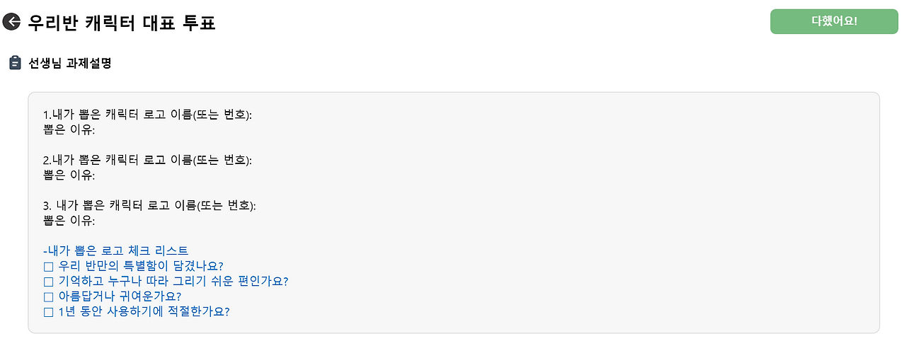Click the -내가 뽑은 로고 체크 리스트 heading
The height and width of the screenshot is (341, 906).
pyautogui.click(x=116, y=250)
